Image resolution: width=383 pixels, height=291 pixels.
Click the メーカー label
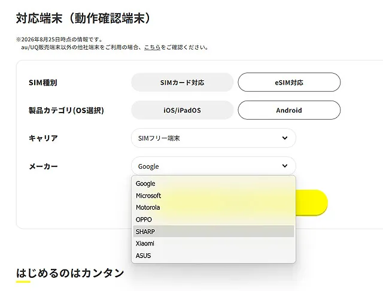click(43, 166)
